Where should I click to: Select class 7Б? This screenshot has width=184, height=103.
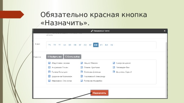point(49,45)
